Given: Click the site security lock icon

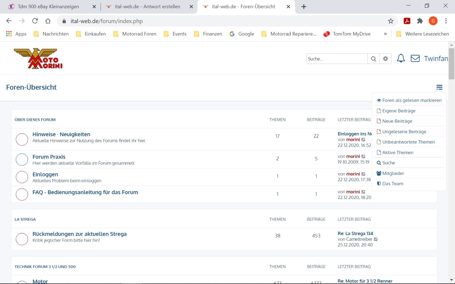Looking at the screenshot, I should point(64,21).
